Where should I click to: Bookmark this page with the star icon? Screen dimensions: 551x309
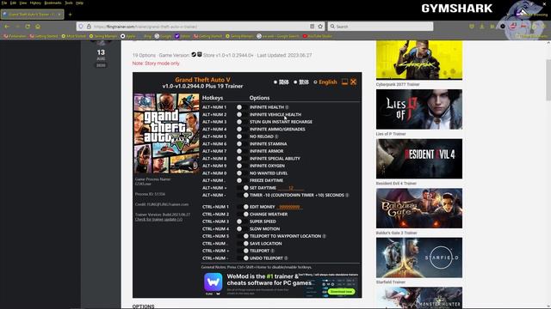tap(320, 27)
